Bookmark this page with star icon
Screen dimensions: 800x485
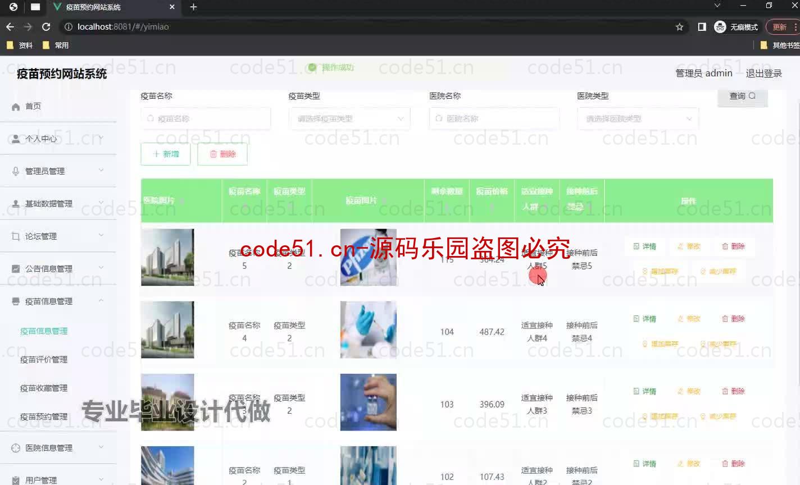click(679, 26)
